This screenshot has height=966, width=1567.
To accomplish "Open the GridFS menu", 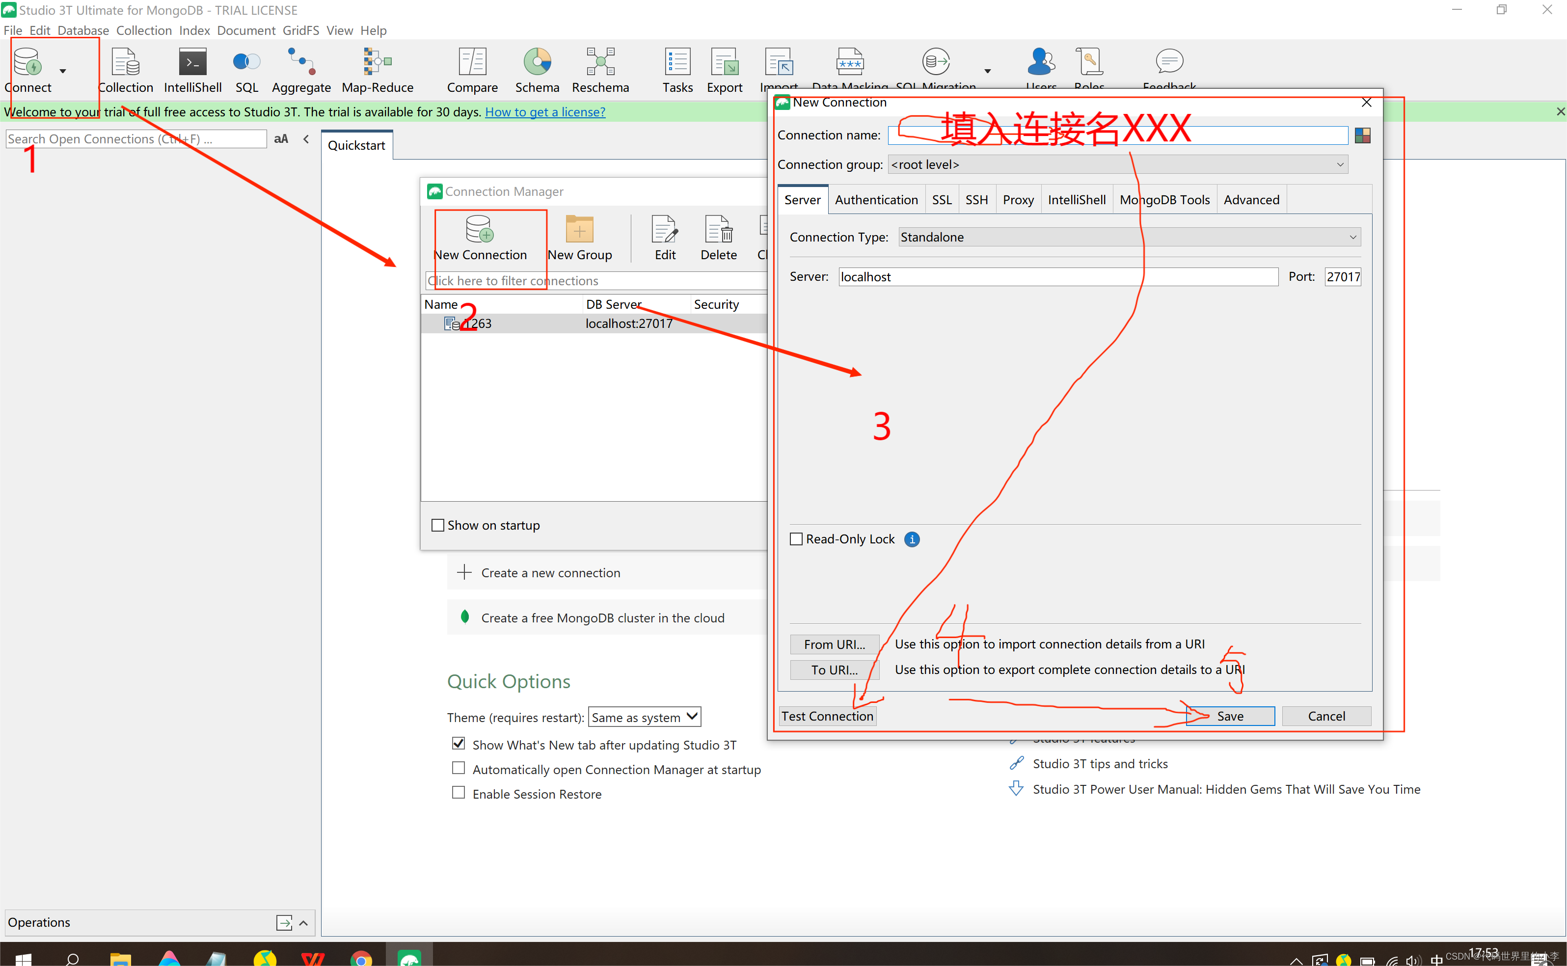I will point(300,30).
